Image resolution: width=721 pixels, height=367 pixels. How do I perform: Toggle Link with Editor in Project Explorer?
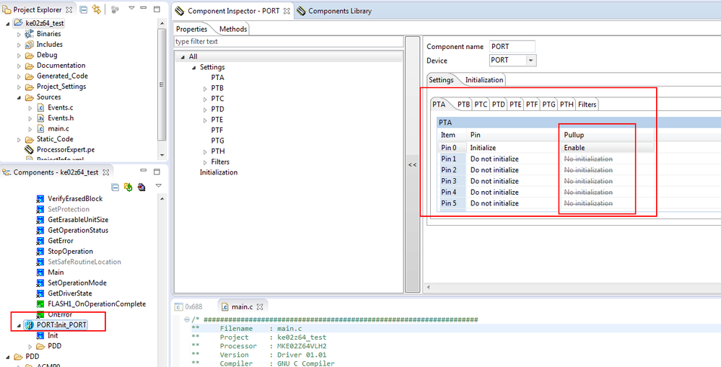(x=97, y=9)
